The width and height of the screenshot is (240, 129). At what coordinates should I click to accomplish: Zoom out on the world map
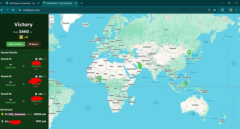tap(52, 21)
